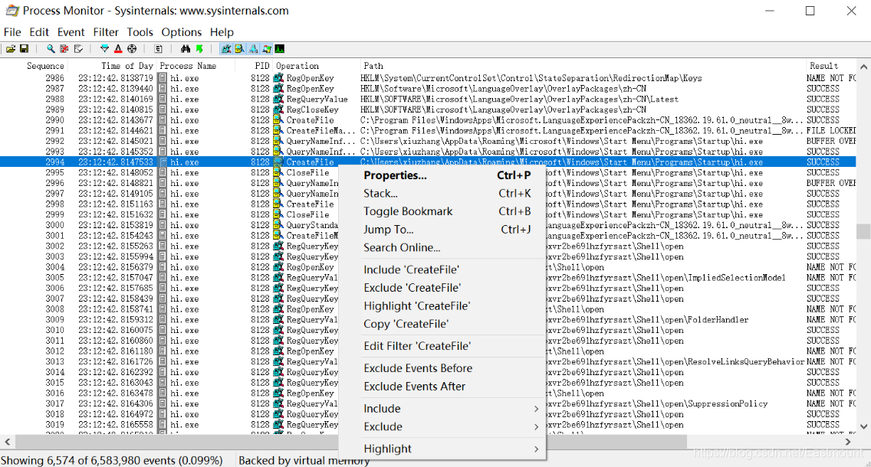This screenshot has height=467, width=871.
Task: Click the Include Process From Window target icon
Action: click(131, 49)
